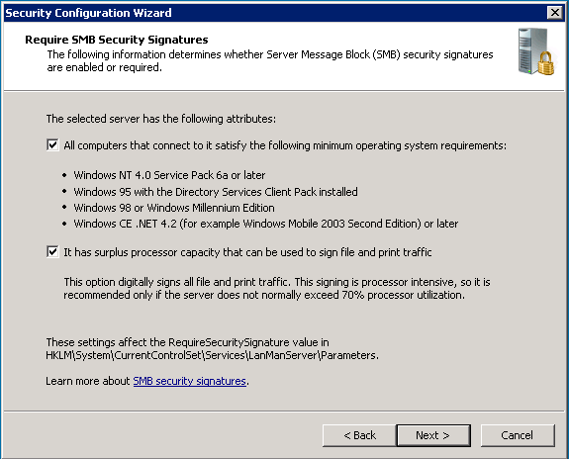Cancel the wizard
Image resolution: width=569 pixels, height=459 pixels.
(x=518, y=435)
